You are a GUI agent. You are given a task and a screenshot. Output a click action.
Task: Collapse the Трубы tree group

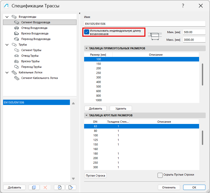coord(7,45)
